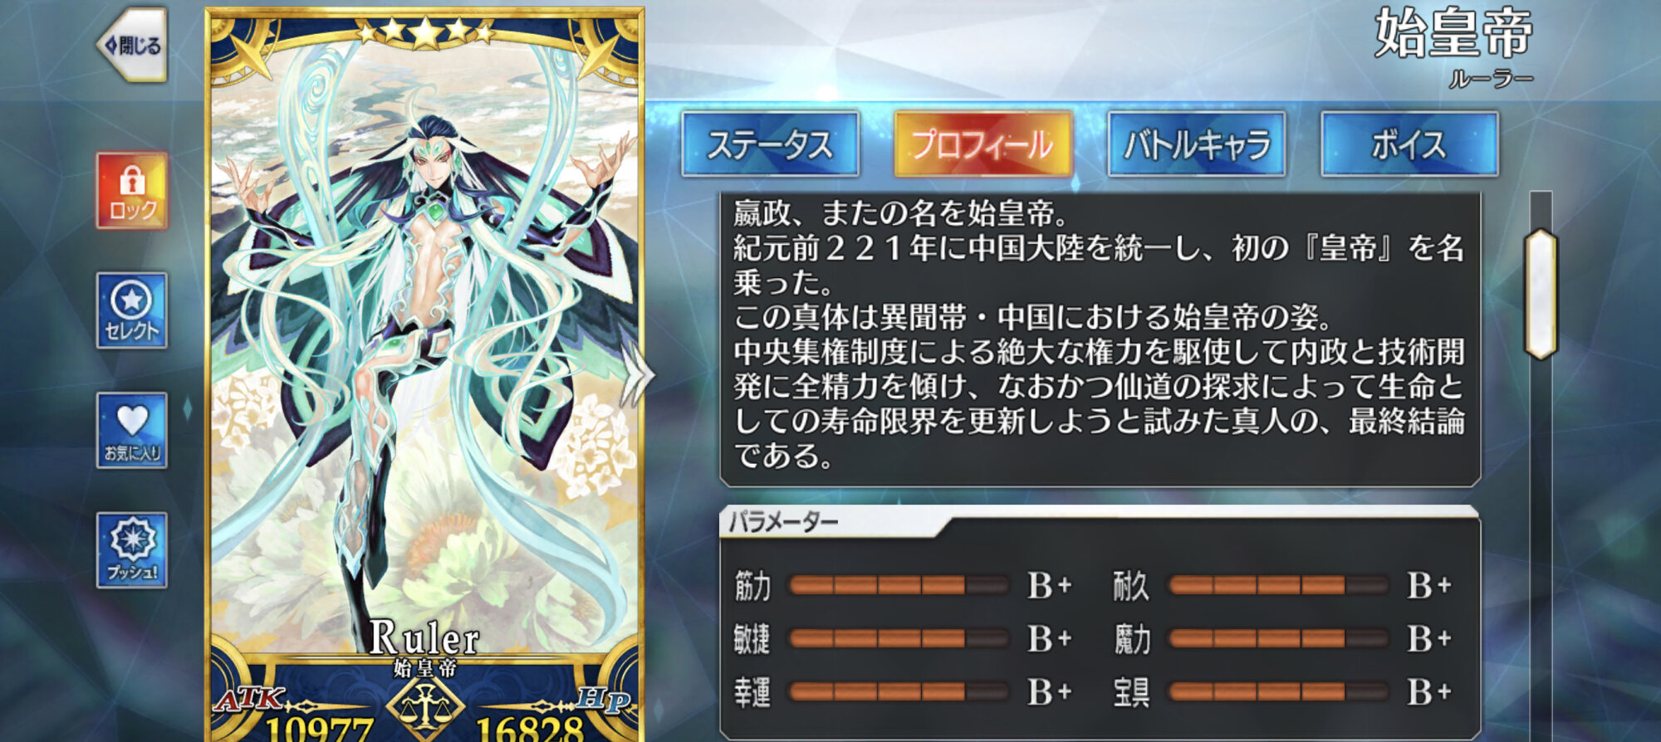The image size is (1661, 742).
Task: Toggle the red ロック lock icon
Action: (132, 190)
